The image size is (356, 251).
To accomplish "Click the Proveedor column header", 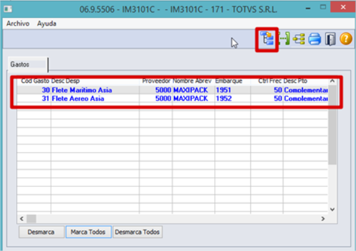I will [156, 81].
